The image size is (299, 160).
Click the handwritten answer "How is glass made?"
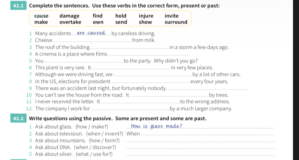coord(156,126)
